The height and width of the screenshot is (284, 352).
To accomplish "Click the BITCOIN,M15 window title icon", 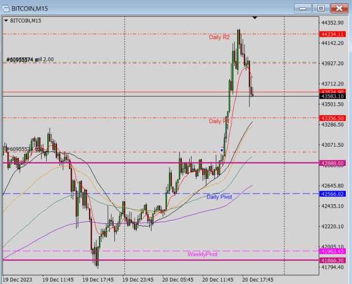I will point(6,8).
